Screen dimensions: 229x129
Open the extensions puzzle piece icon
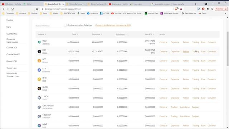point(208,9)
